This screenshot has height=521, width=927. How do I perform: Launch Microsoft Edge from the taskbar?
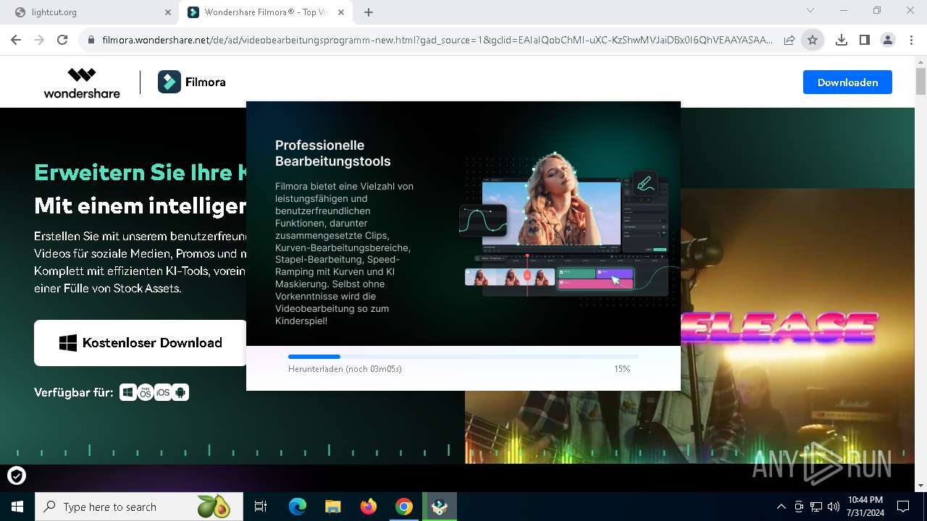(298, 507)
